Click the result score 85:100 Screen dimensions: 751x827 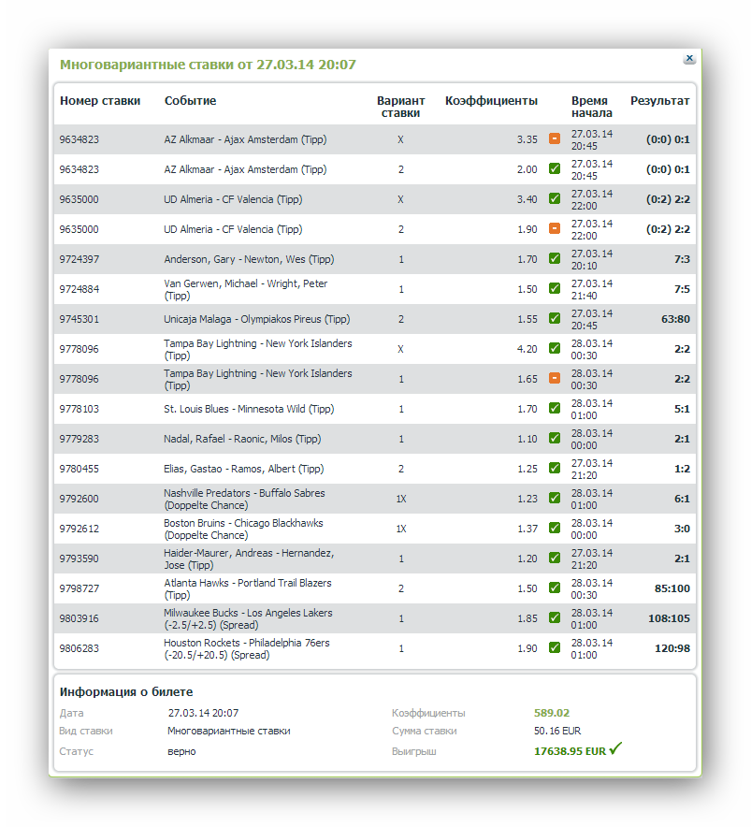pos(672,588)
